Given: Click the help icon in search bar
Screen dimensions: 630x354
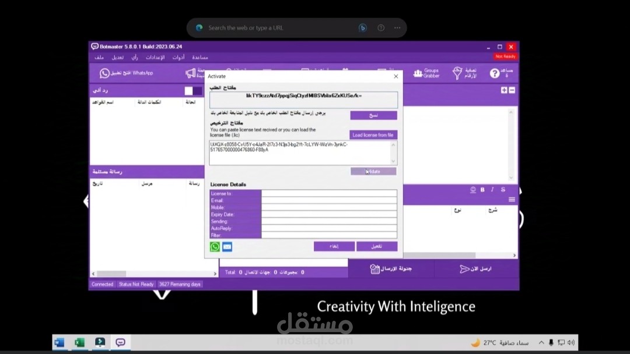Looking at the screenshot, I should tap(381, 28).
